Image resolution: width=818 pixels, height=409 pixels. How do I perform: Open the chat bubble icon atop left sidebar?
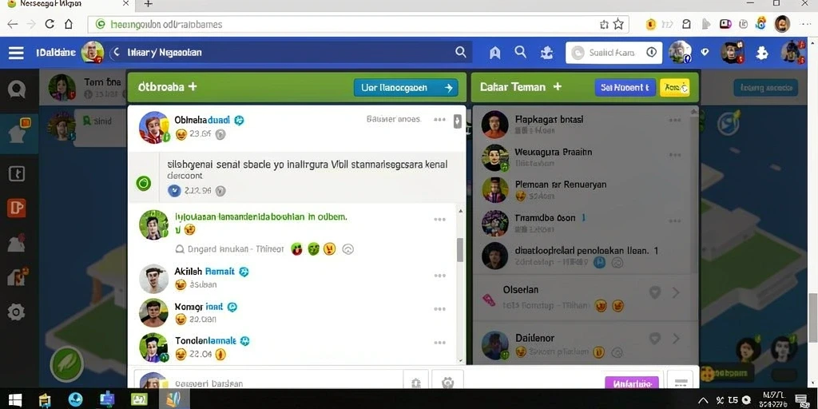(x=17, y=89)
